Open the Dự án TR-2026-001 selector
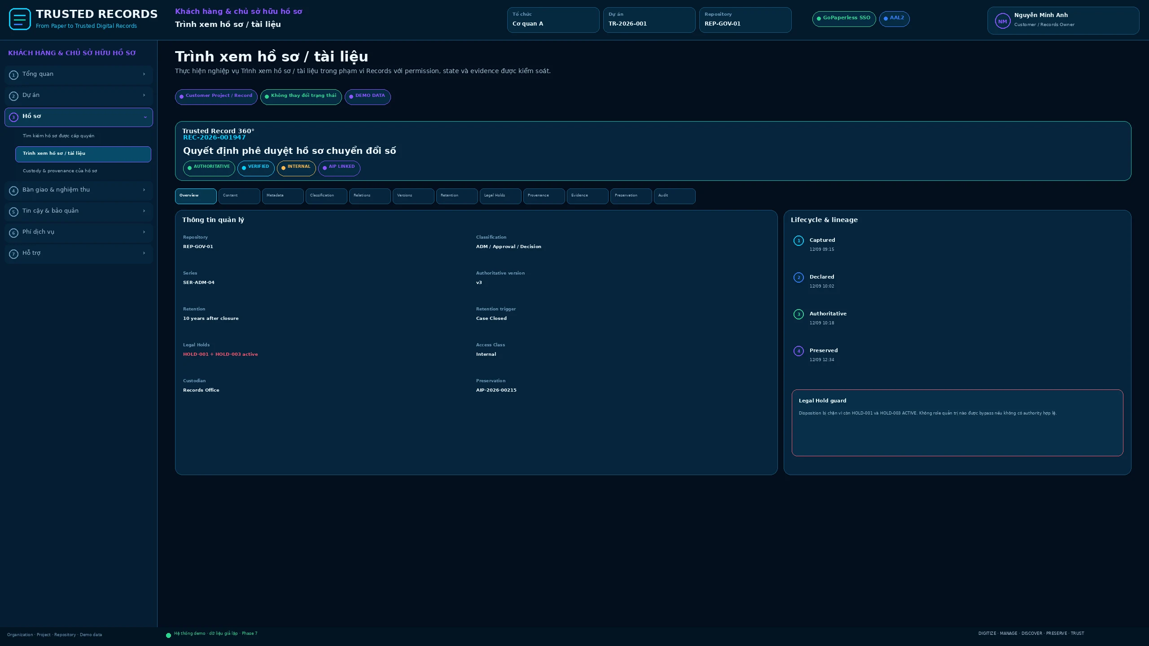The image size is (1149, 646). click(x=649, y=20)
